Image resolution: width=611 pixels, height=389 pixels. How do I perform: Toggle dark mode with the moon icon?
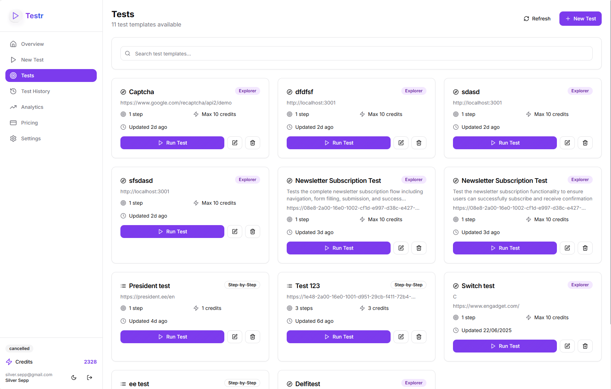pos(74,378)
